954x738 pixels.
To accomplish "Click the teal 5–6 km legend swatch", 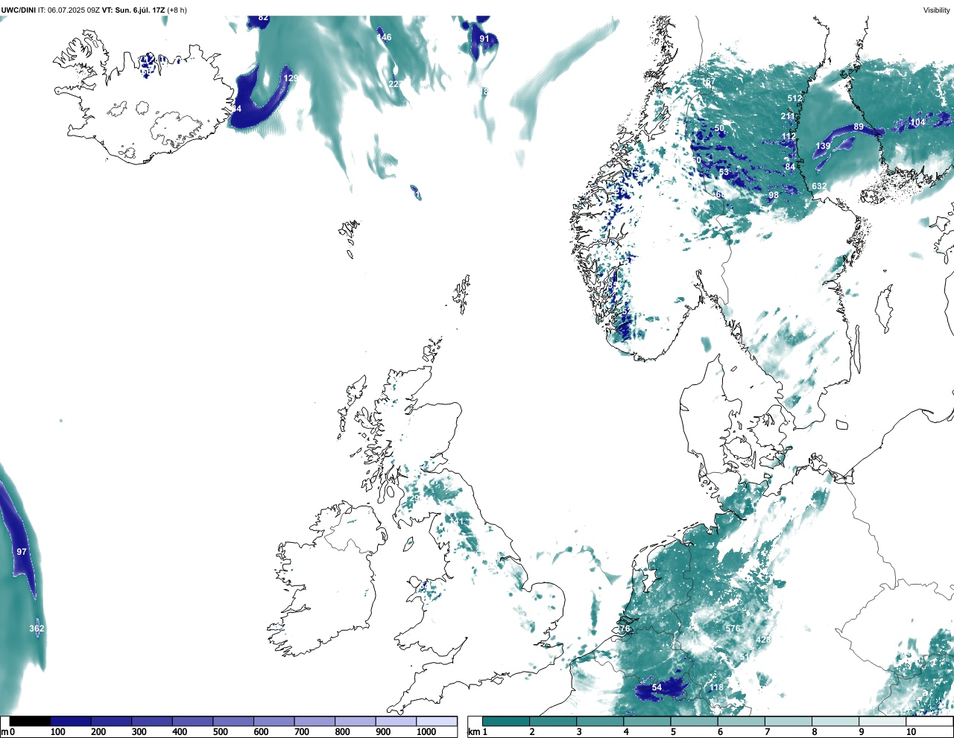I will (695, 721).
